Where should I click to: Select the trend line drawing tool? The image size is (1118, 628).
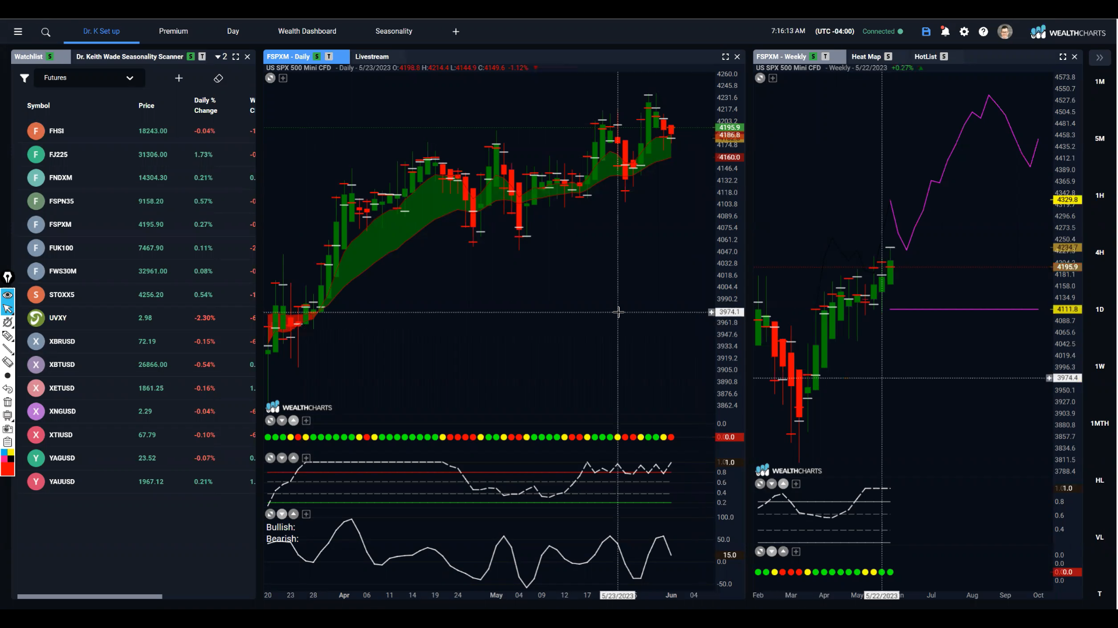pos(8,349)
